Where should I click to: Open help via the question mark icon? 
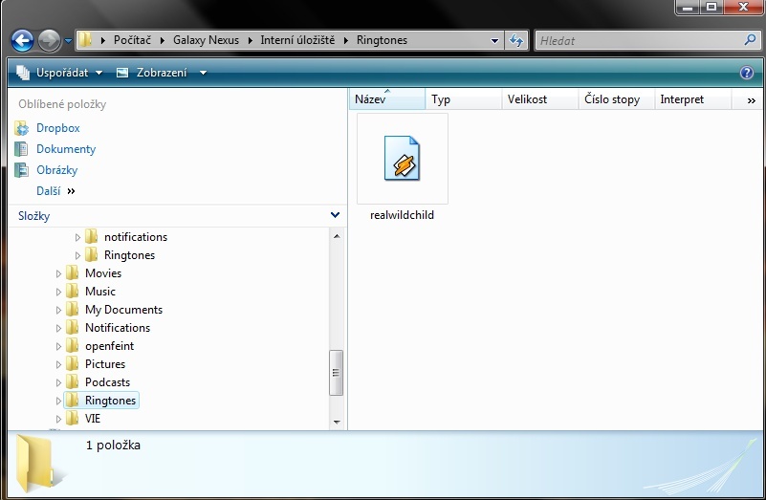pyautogui.click(x=747, y=73)
